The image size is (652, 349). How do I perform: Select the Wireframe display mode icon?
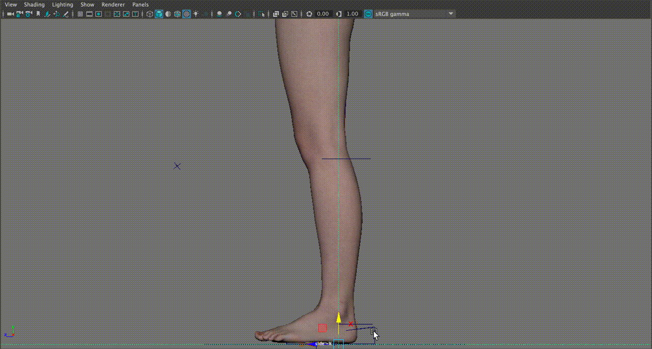149,14
